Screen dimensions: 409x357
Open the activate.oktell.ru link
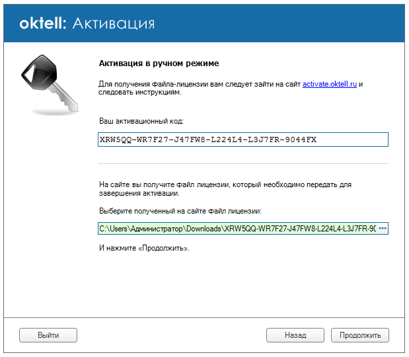pyautogui.click(x=330, y=85)
